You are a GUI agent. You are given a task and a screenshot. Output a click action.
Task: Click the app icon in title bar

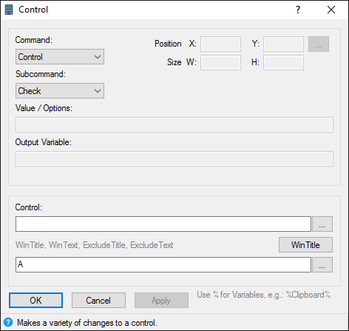pyautogui.click(x=9, y=10)
